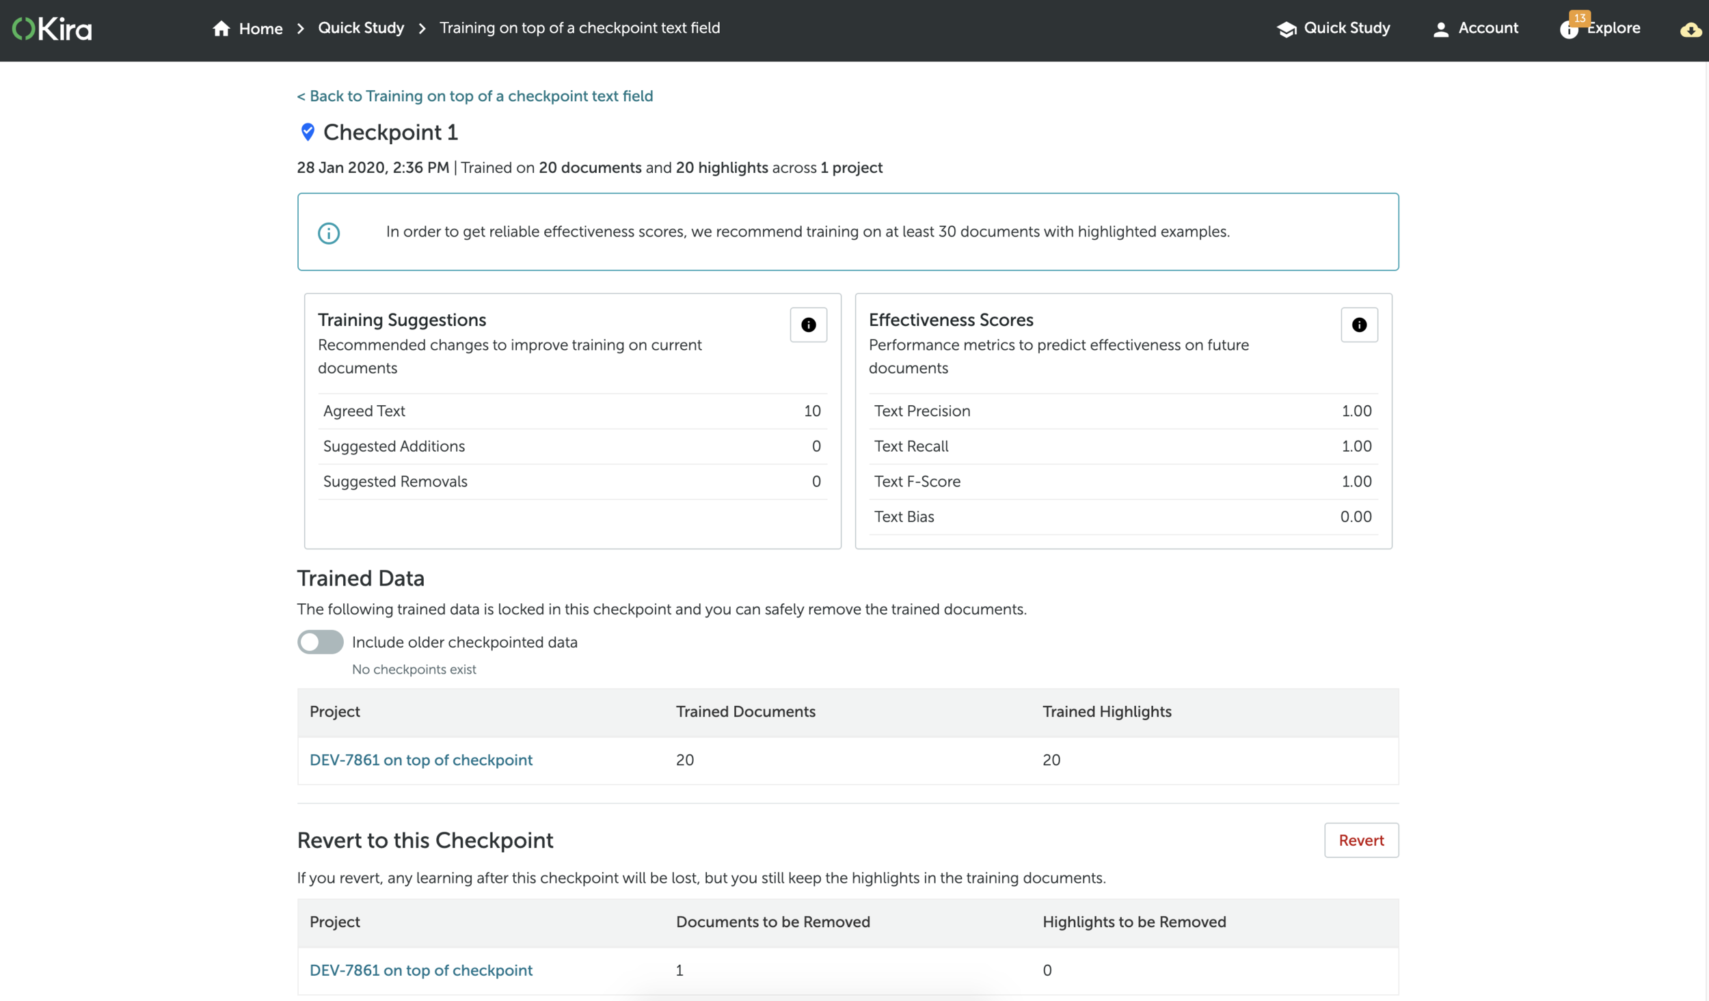The height and width of the screenshot is (1001, 1709).
Task: Open Effectiveness Scores info icon
Action: pyautogui.click(x=1358, y=325)
